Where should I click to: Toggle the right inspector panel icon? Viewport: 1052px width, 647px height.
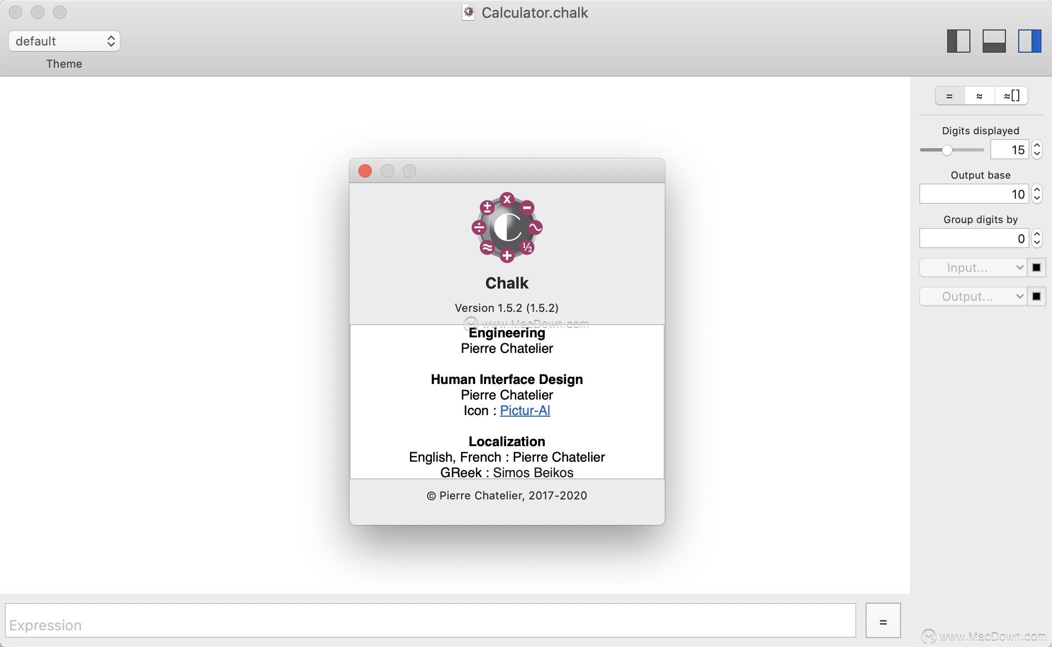pos(1029,41)
